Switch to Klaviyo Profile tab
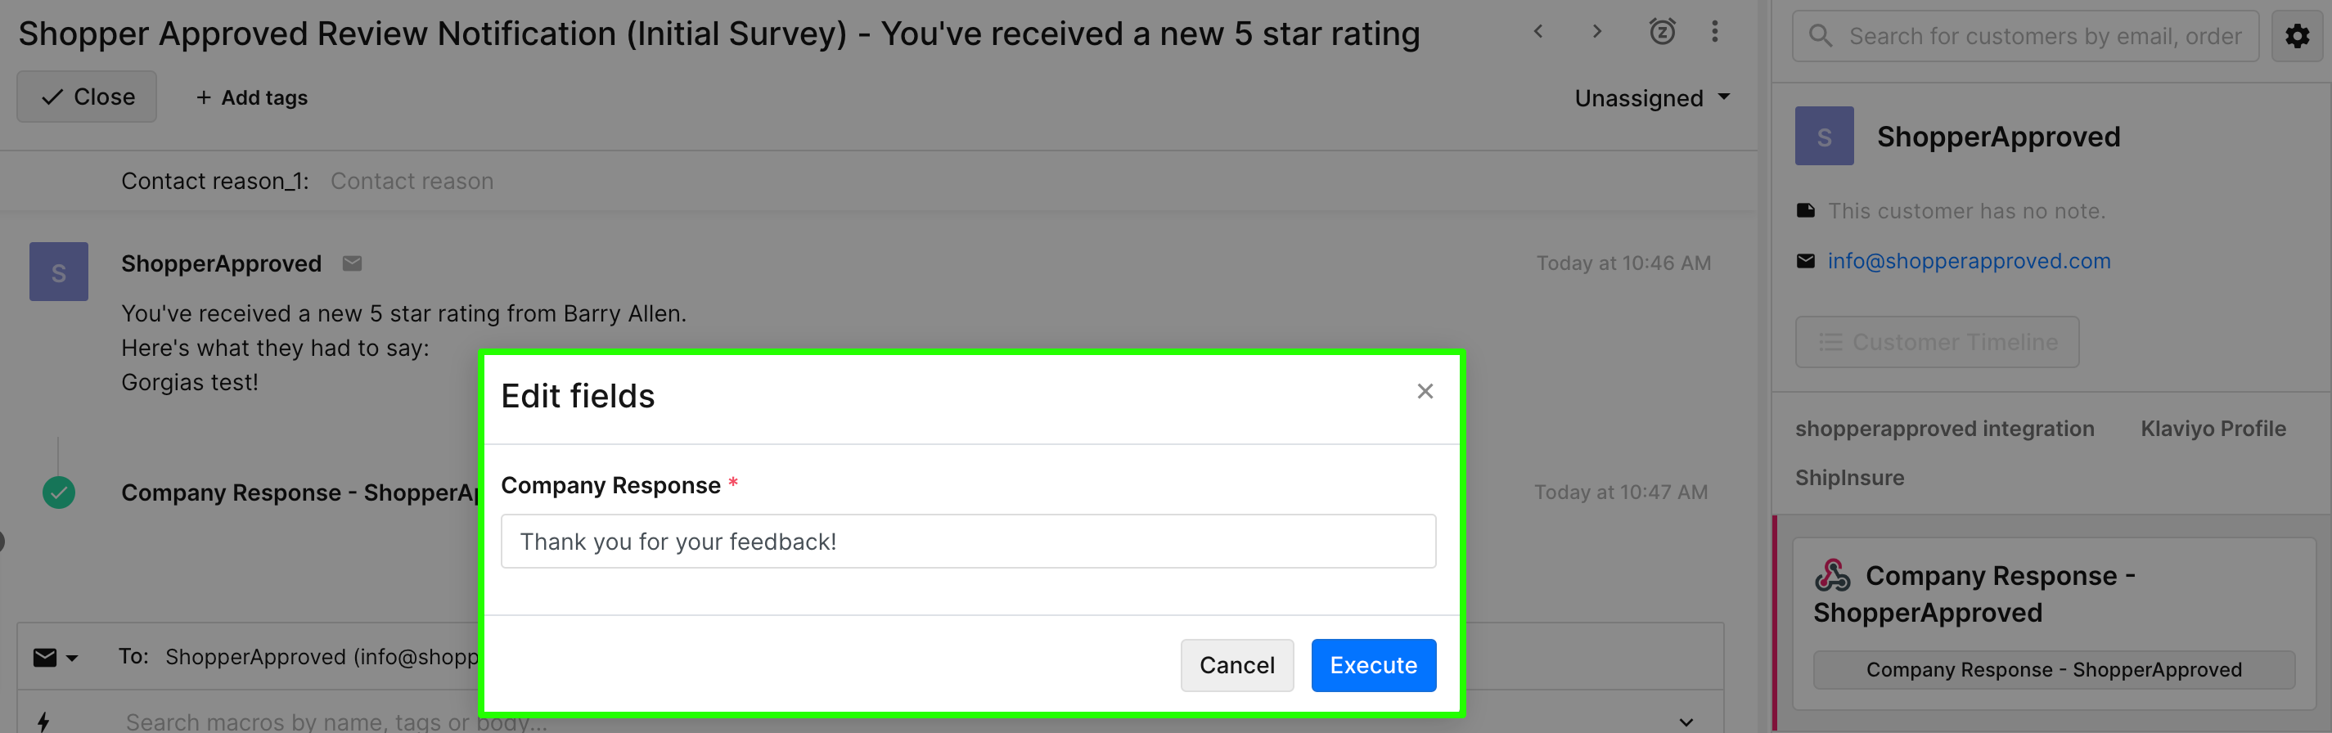This screenshot has width=2332, height=733. tap(2213, 429)
